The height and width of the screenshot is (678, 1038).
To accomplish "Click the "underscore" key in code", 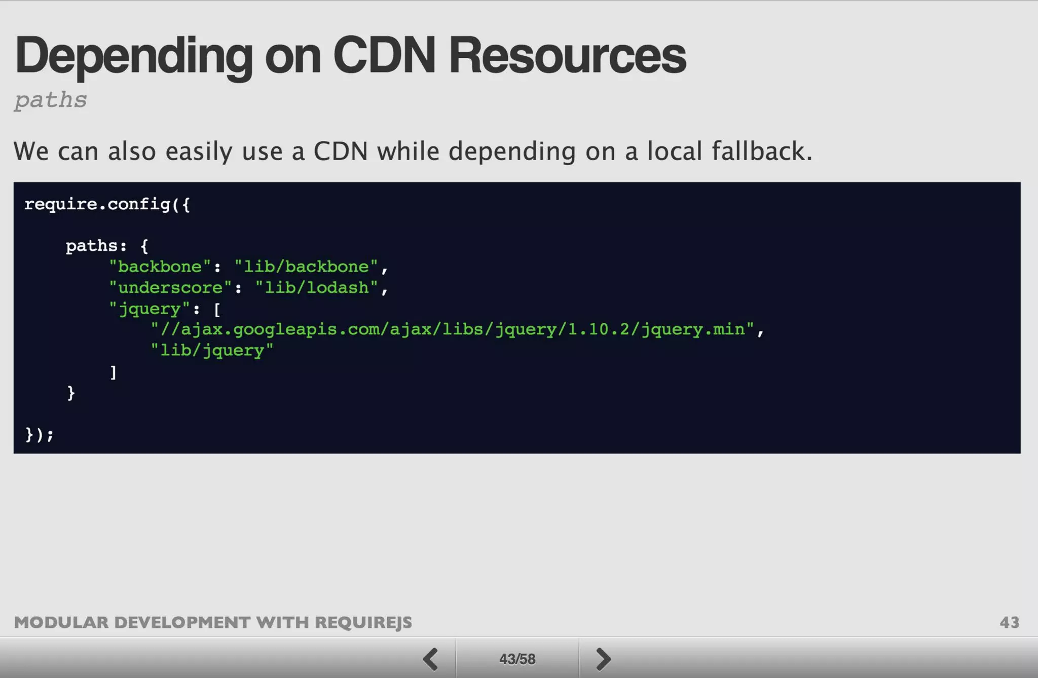I will pyautogui.click(x=170, y=288).
